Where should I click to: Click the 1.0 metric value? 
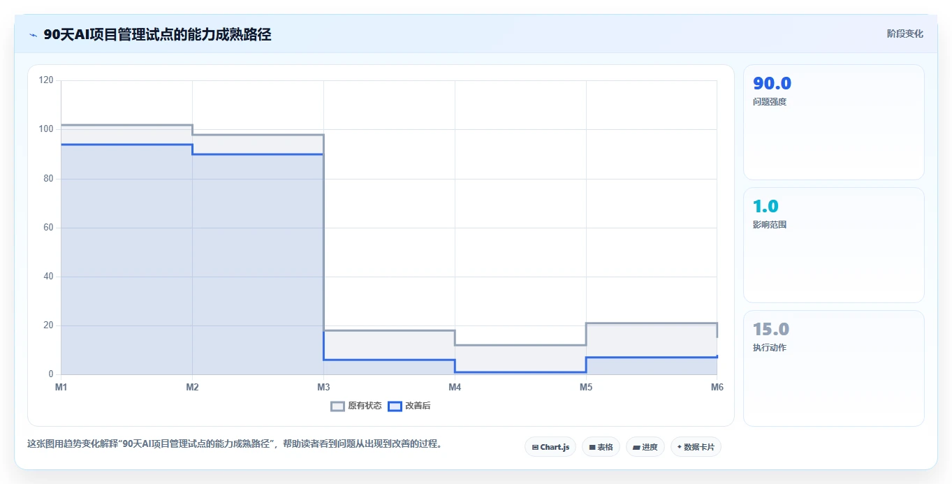coord(766,207)
